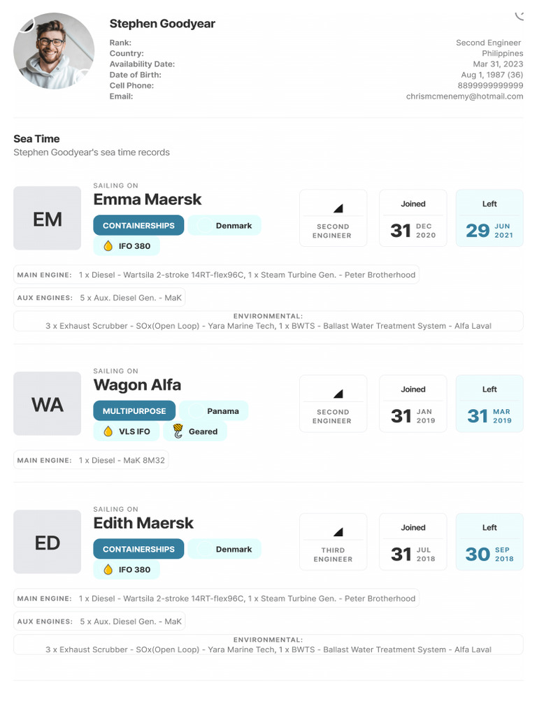537x716 pixels.
Task: Click the Panama flag tag
Action: coord(214,411)
